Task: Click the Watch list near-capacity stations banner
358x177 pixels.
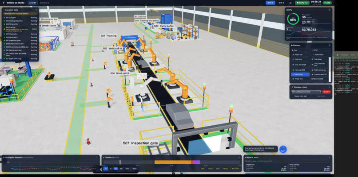Action: coord(20,14)
